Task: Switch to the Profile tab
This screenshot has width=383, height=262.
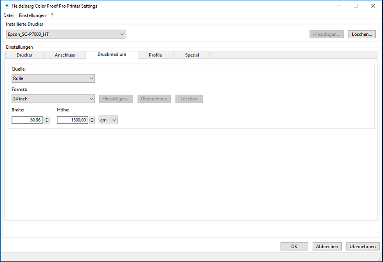Action: [155, 55]
